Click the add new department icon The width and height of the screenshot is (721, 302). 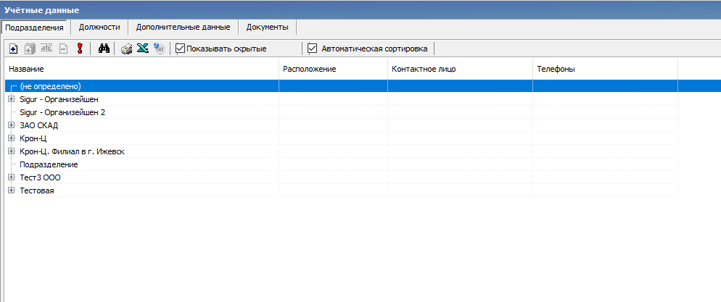tap(13, 49)
